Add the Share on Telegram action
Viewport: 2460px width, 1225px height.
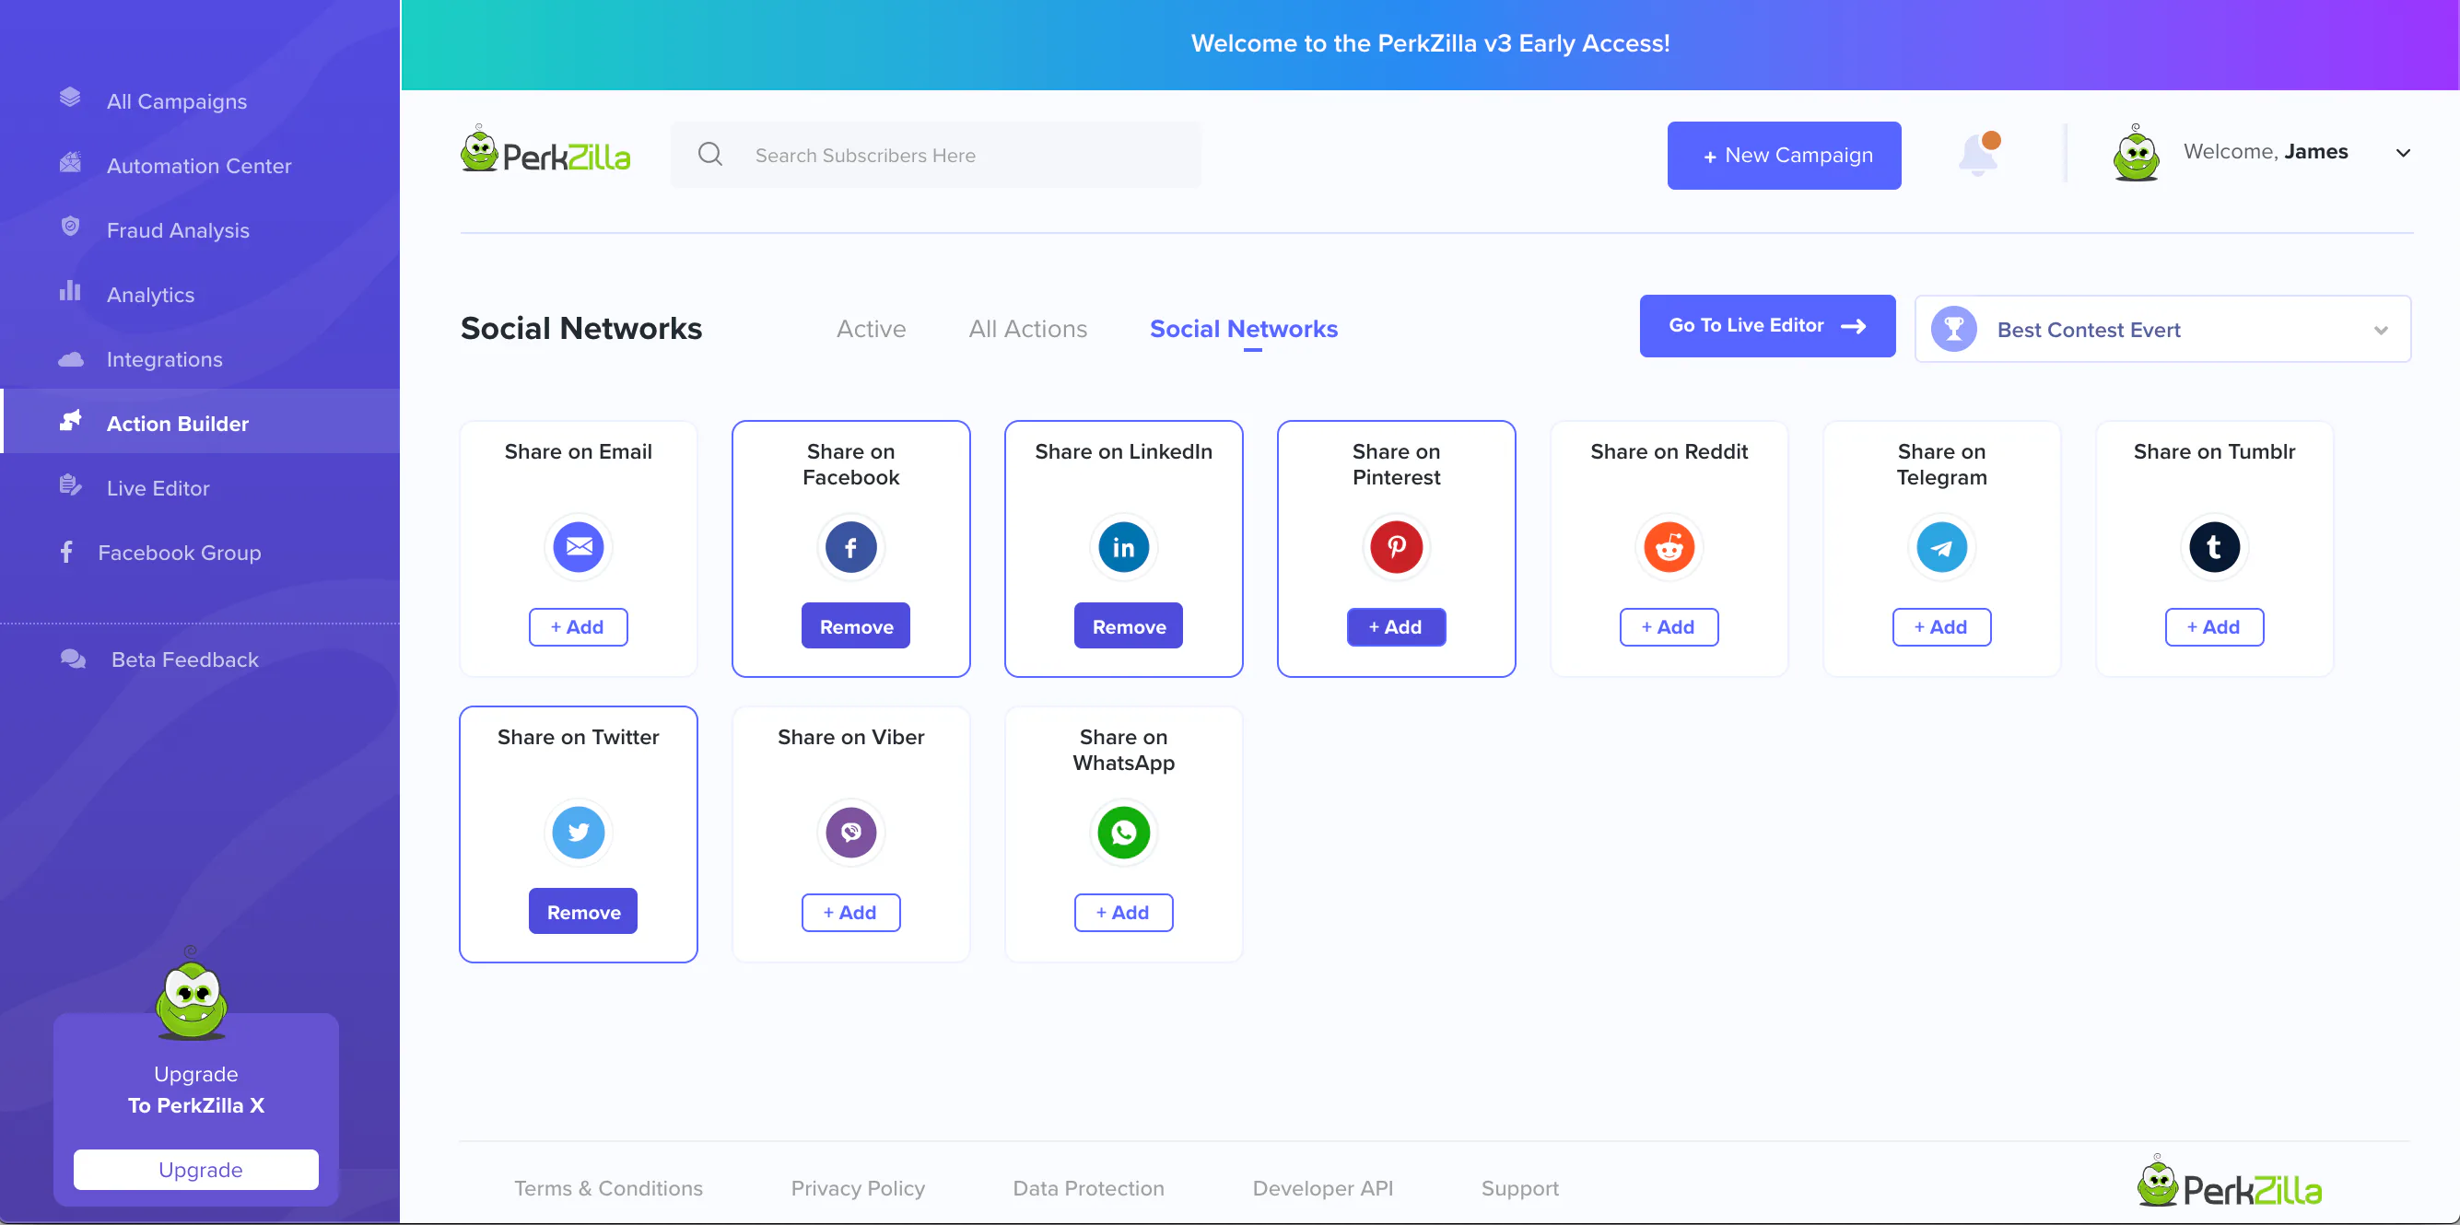1940,626
